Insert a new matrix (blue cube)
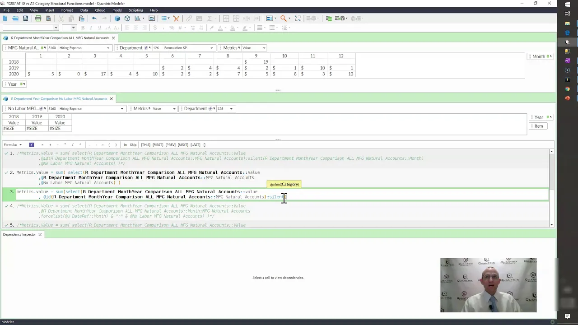This screenshot has width=578, height=325. [x=117, y=19]
